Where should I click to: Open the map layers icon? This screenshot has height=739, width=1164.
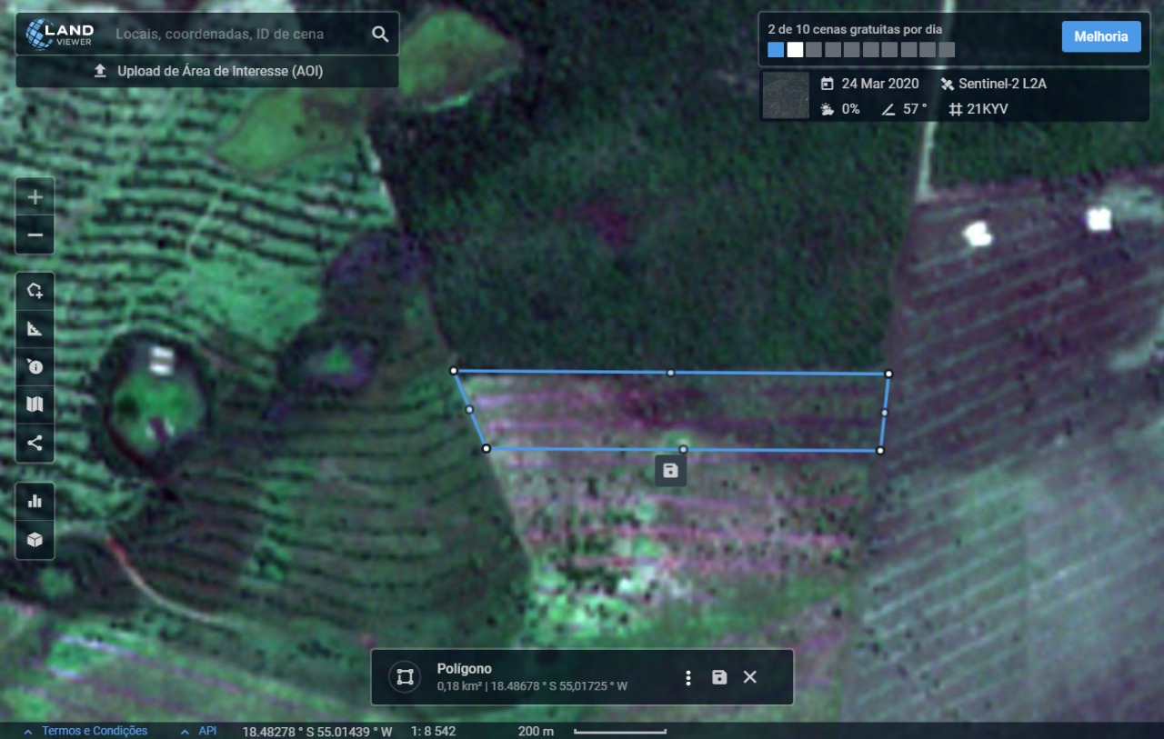point(35,404)
